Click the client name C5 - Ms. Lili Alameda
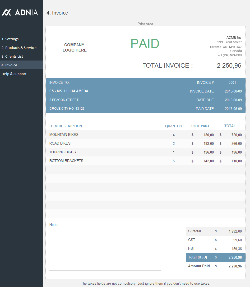 tap(69, 91)
